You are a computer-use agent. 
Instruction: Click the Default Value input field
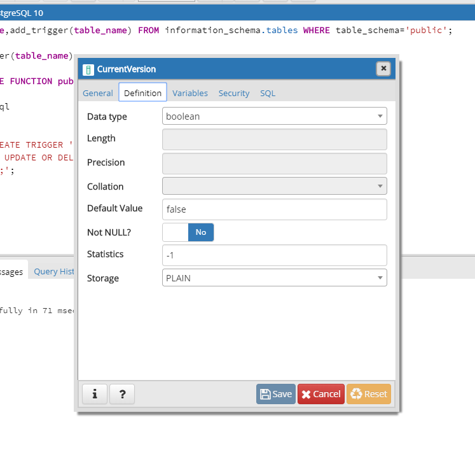coord(274,209)
